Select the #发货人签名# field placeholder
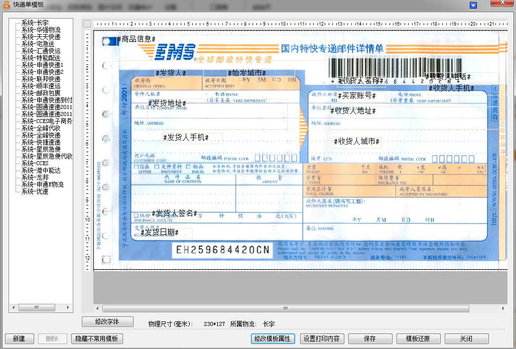This screenshot has width=516, height=349. 174,213
